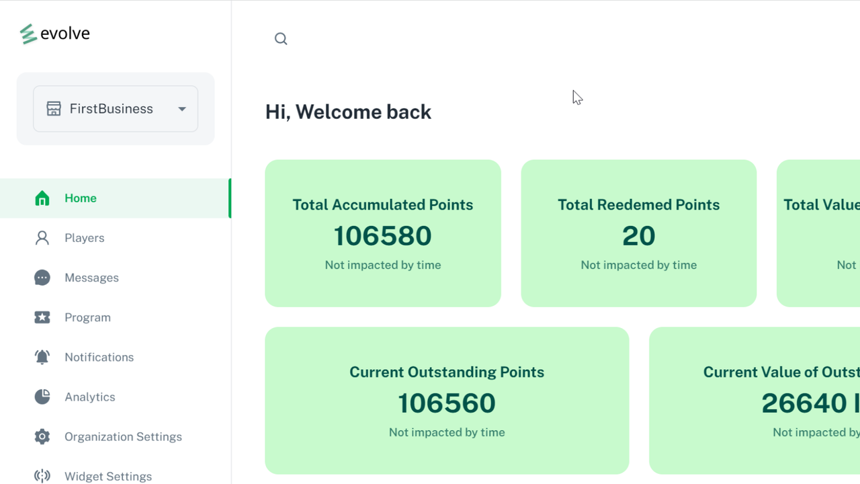Open the Analytics page
This screenshot has width=860, height=484.
click(89, 397)
